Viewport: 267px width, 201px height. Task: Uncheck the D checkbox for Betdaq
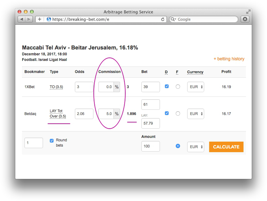tap(167, 113)
